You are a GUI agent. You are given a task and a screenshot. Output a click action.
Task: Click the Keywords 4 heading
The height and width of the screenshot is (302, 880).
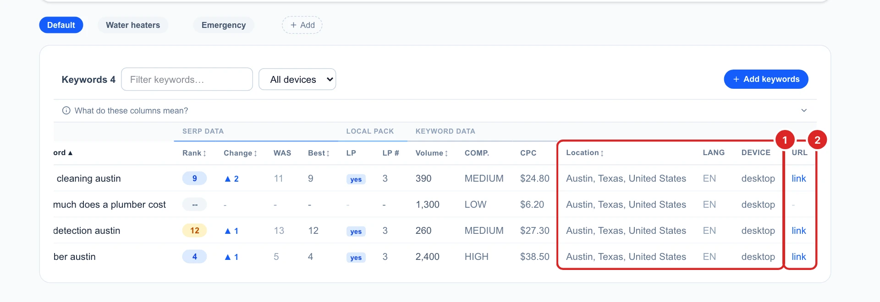88,80
